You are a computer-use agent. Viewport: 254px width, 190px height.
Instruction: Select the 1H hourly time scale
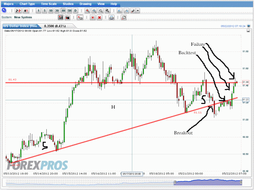click(x=63, y=11)
